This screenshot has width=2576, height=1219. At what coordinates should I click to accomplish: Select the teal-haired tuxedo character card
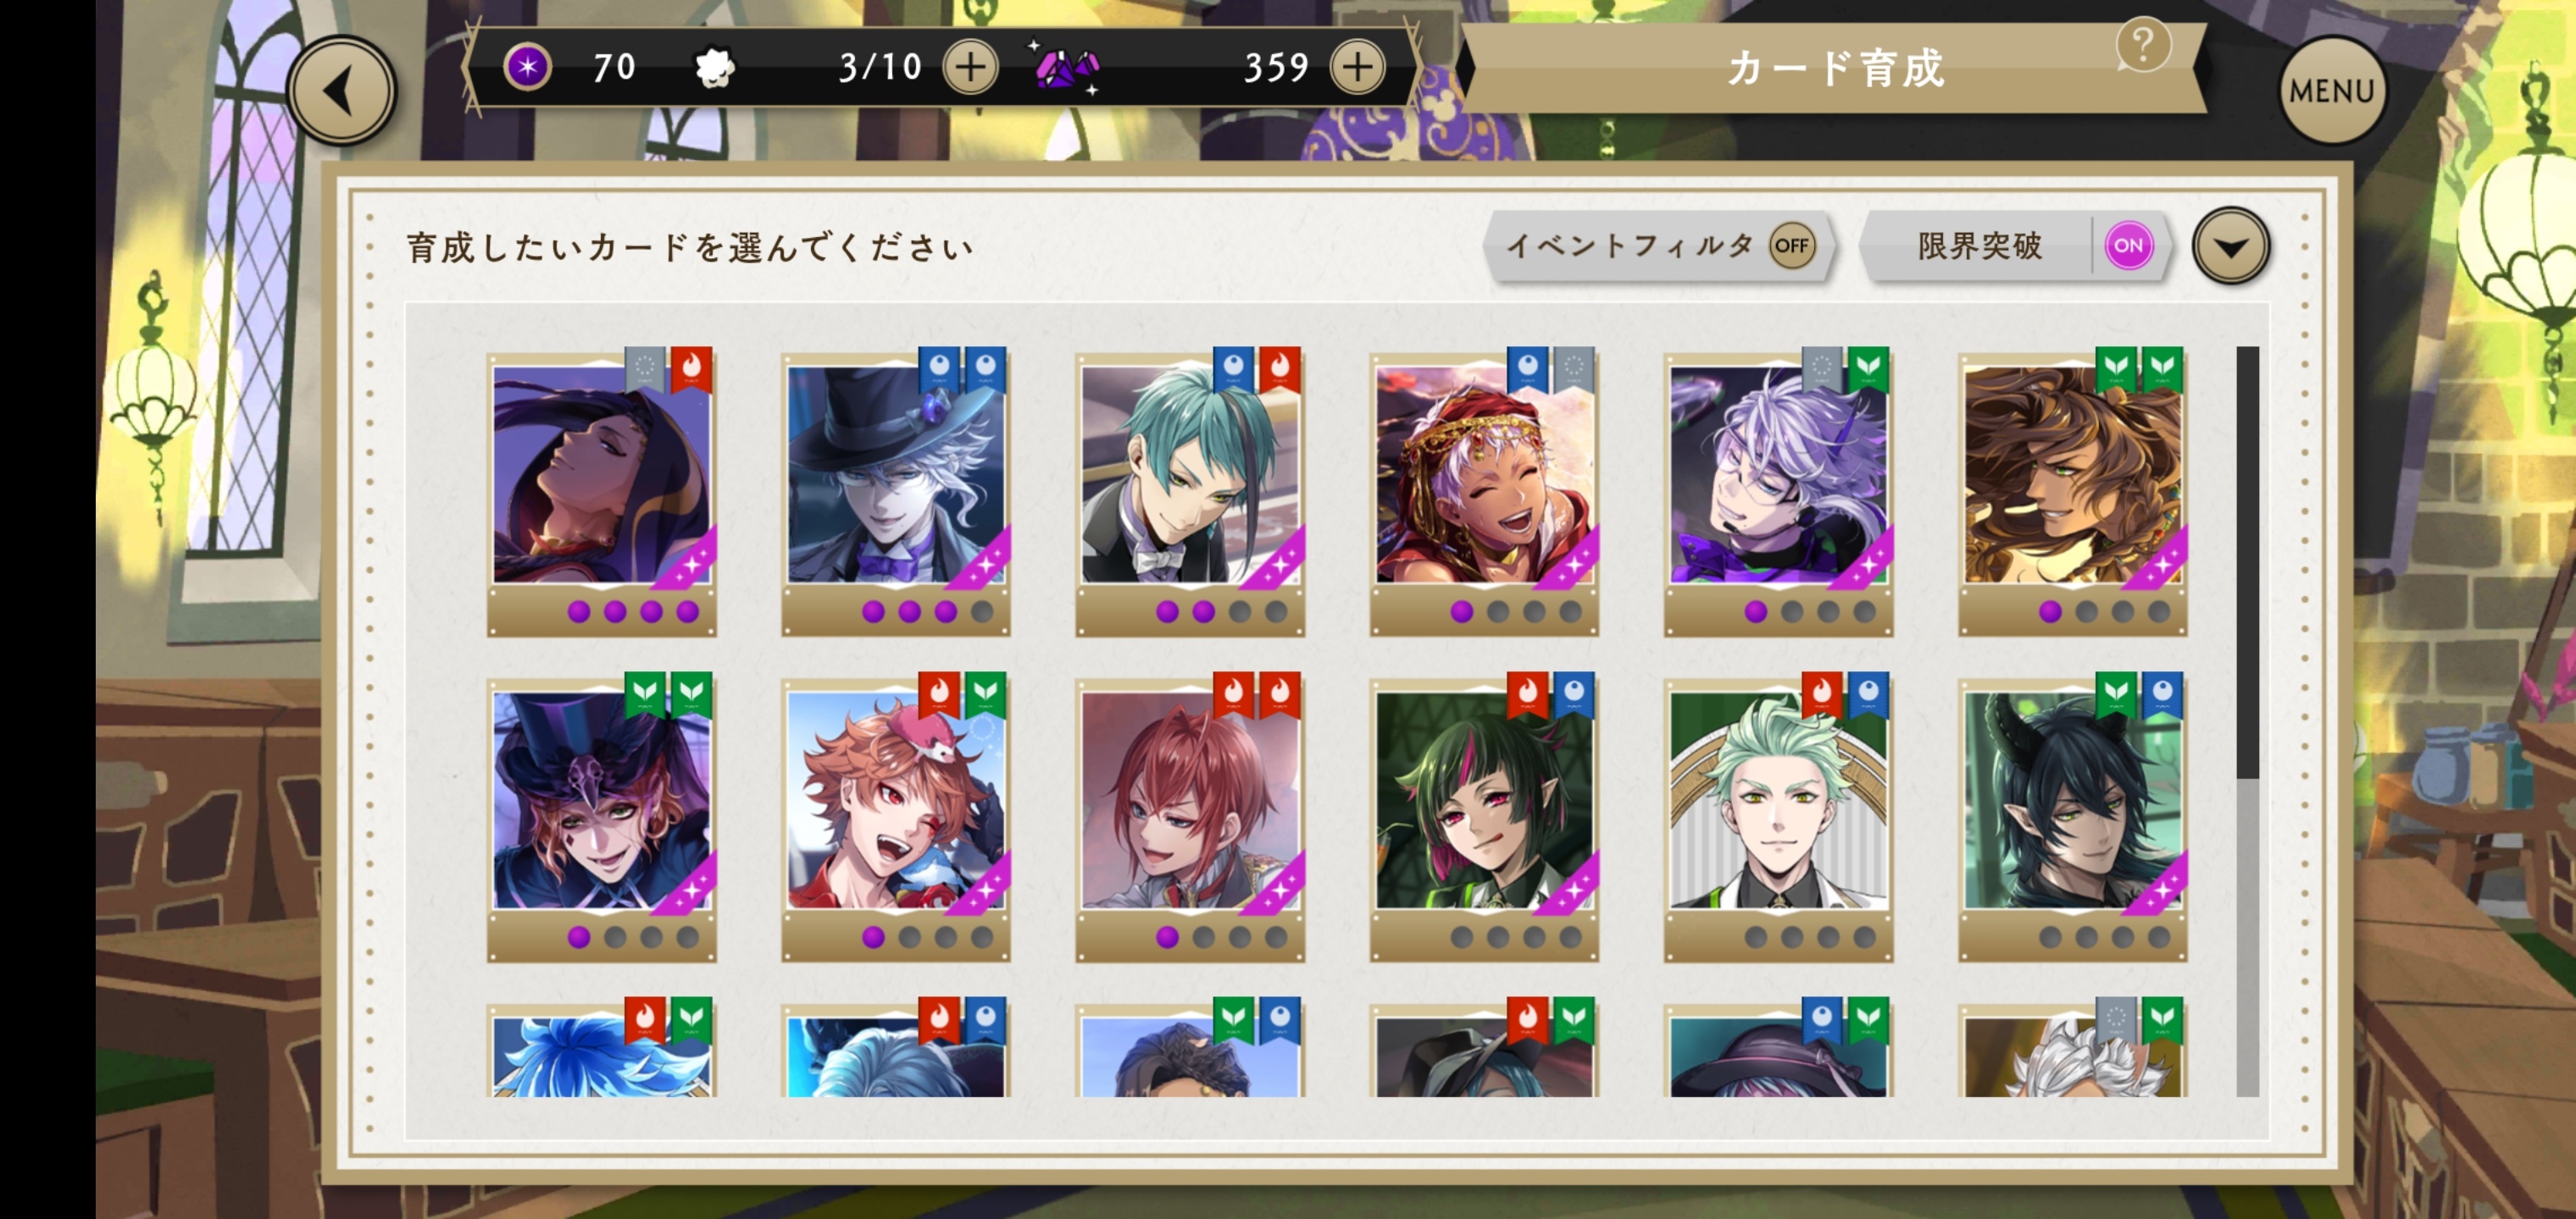pos(1189,492)
